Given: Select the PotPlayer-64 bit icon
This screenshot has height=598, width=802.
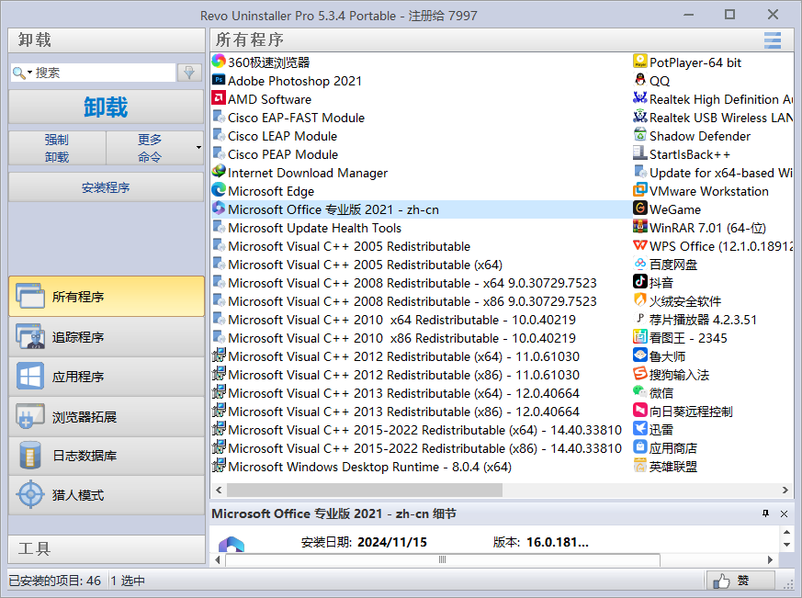Looking at the screenshot, I should tap(640, 62).
